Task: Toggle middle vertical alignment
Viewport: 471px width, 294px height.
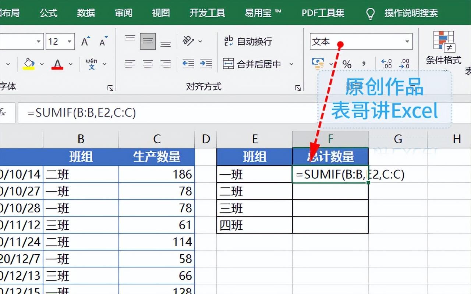Action: click(148, 41)
